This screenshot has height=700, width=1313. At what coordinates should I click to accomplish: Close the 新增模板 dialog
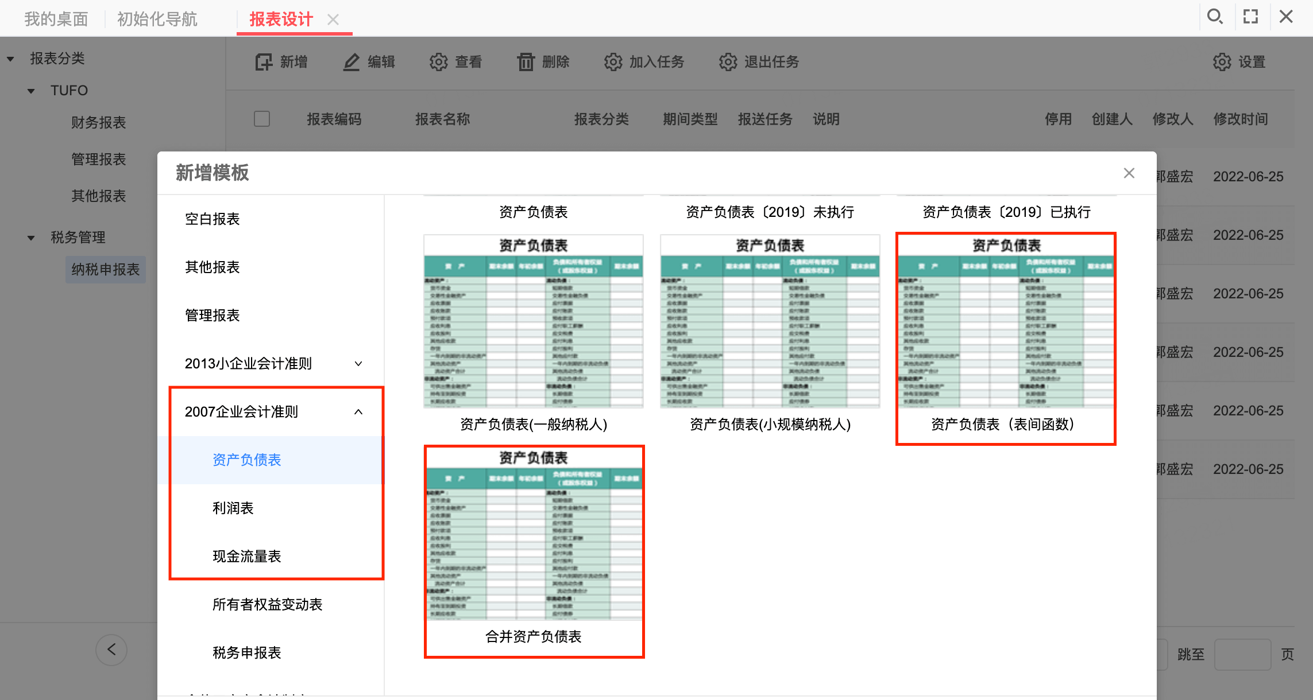point(1129,173)
